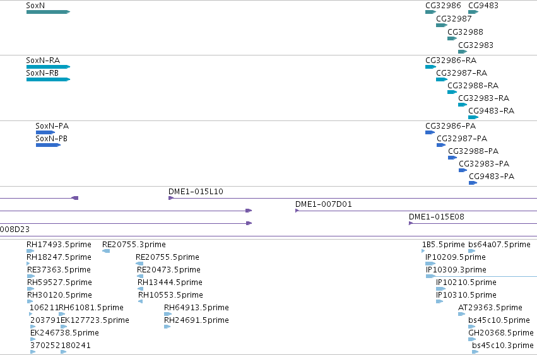Select the CG9483-PA protein

[473, 183]
